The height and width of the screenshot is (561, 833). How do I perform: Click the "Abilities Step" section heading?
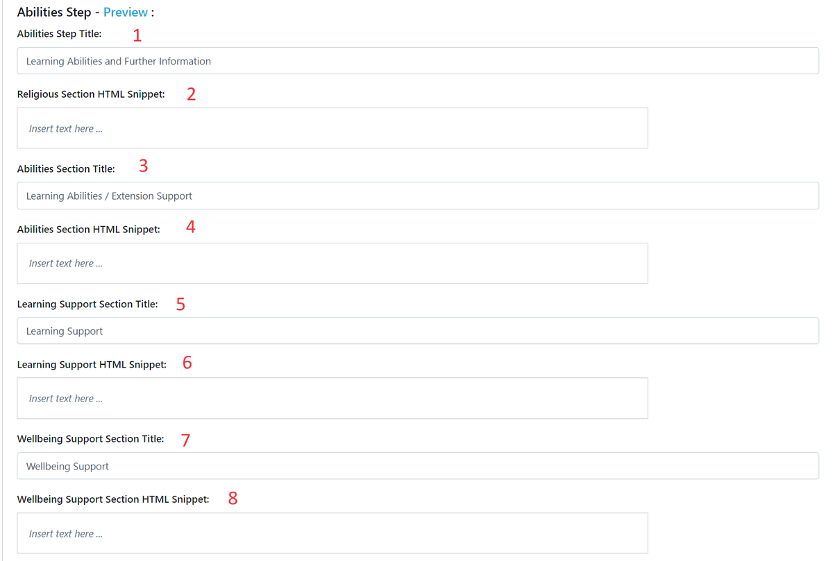(54, 12)
